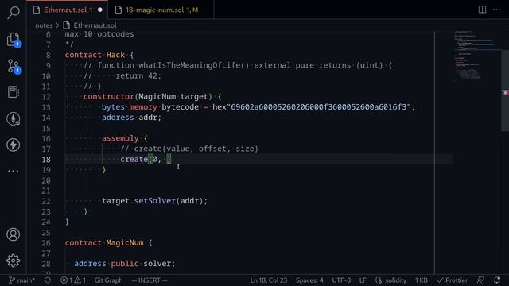The image size is (509, 286).
Task: Click the vertical scrollbar of the editor
Action: tap(505, 90)
